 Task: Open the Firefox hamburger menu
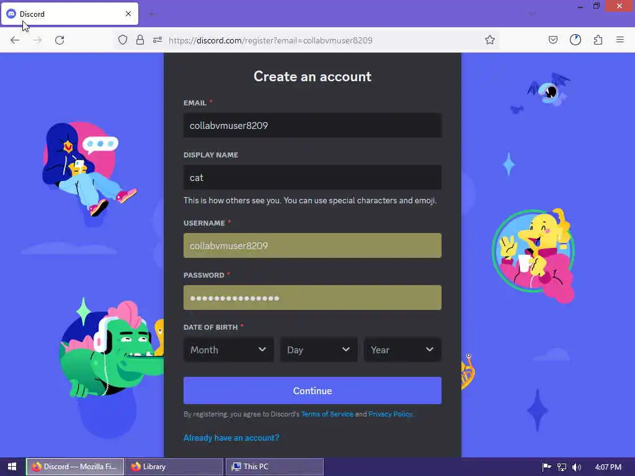coord(620,40)
